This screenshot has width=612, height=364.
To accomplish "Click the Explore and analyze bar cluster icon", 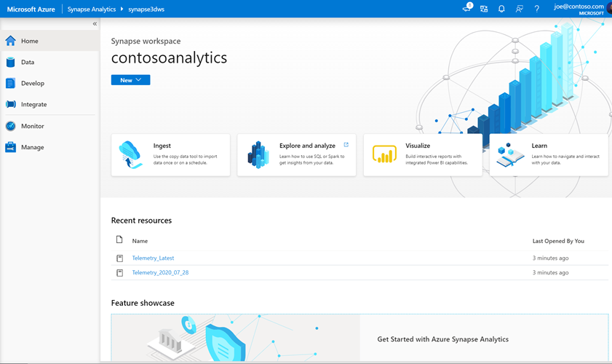I will (x=258, y=155).
